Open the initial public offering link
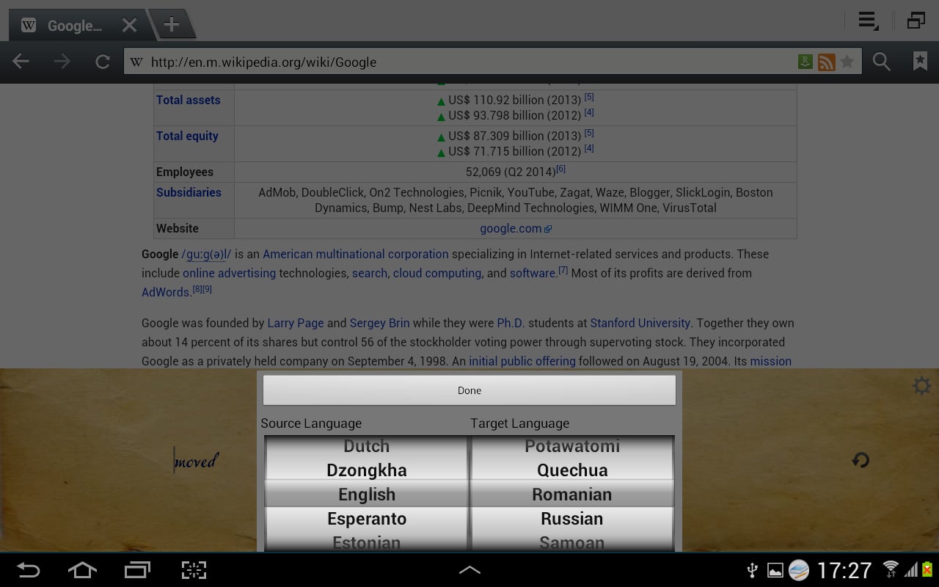939x587 pixels. click(522, 361)
